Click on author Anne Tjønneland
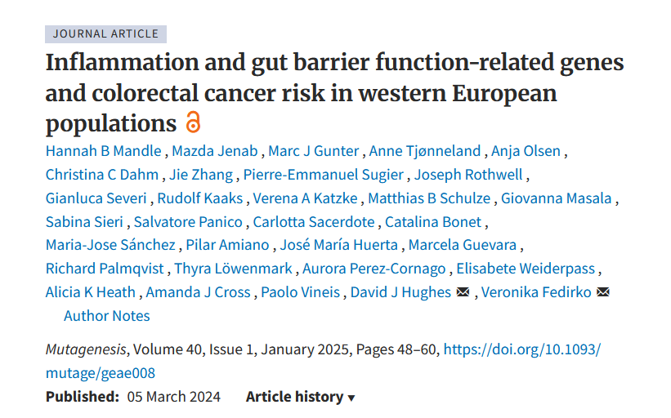671x418 pixels. (x=425, y=151)
